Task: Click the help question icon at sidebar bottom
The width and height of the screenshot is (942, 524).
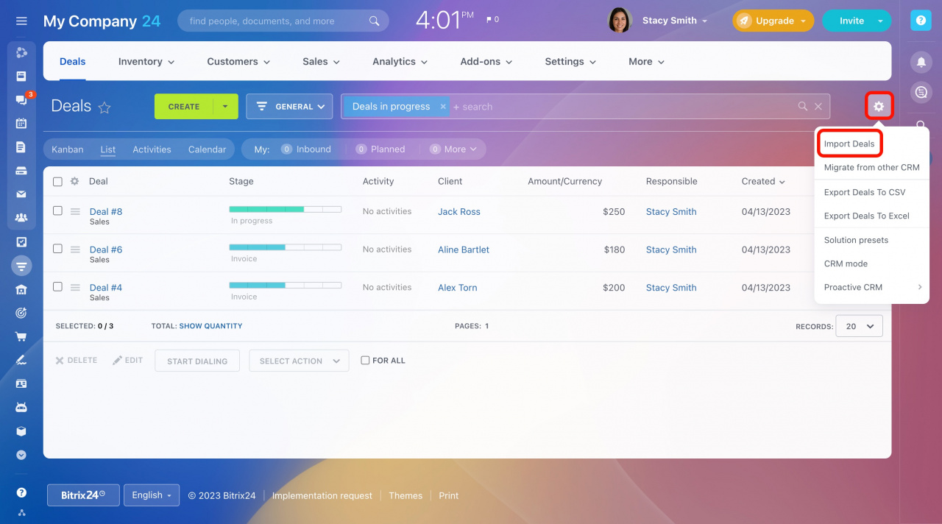Action: point(21,492)
